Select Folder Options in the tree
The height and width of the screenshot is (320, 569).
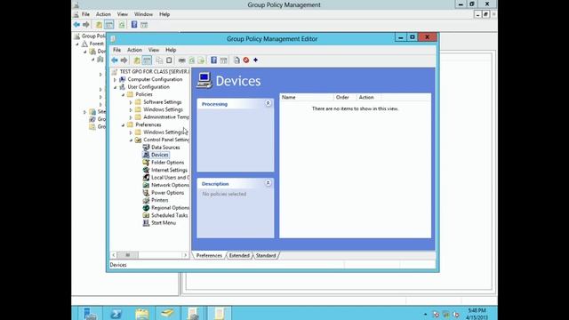(167, 163)
